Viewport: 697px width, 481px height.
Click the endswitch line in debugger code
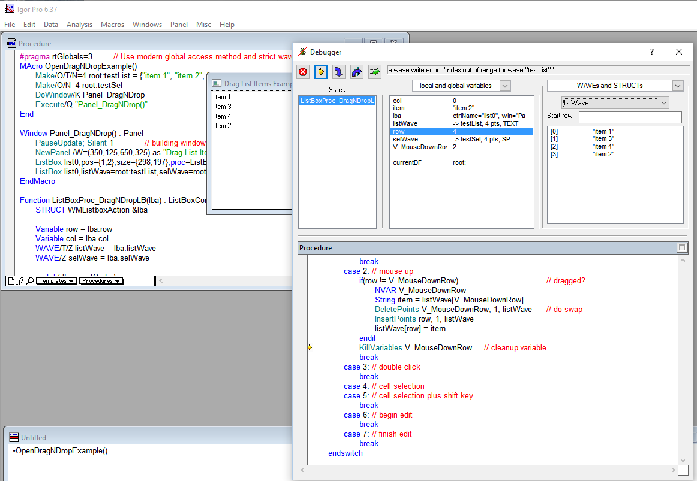click(x=346, y=453)
